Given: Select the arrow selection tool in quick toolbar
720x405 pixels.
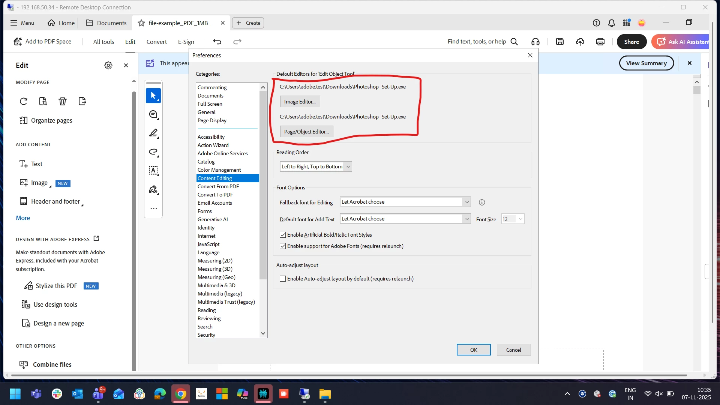Looking at the screenshot, I should click(x=153, y=96).
